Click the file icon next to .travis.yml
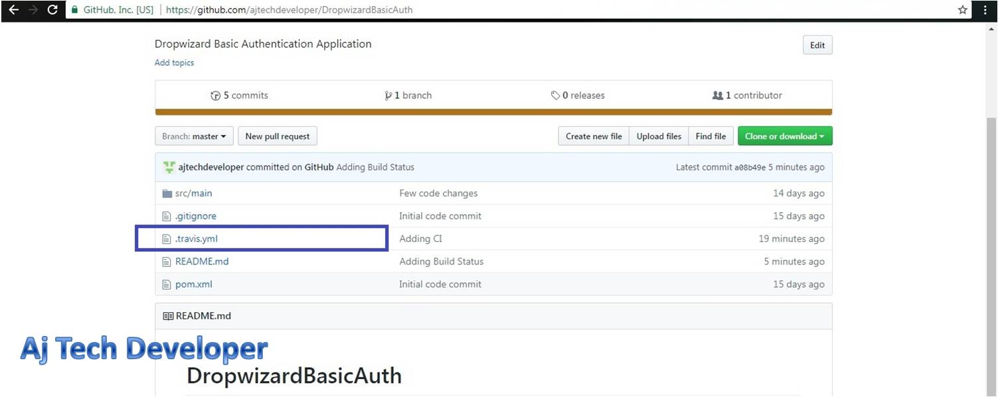The image size is (998, 397). [168, 239]
